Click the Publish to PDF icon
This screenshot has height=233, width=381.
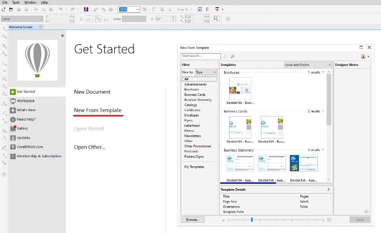pos(111,9)
